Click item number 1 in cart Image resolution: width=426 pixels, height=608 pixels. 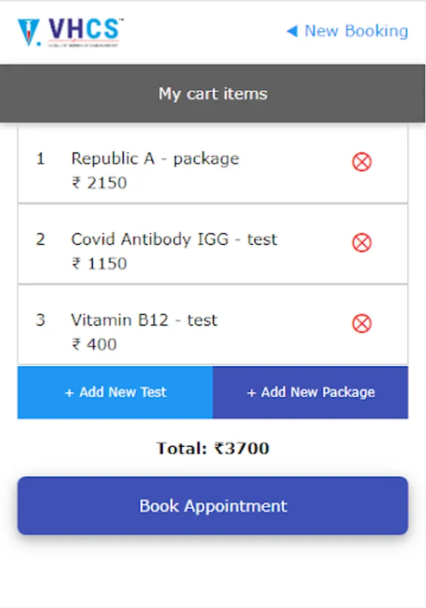[x=41, y=159]
